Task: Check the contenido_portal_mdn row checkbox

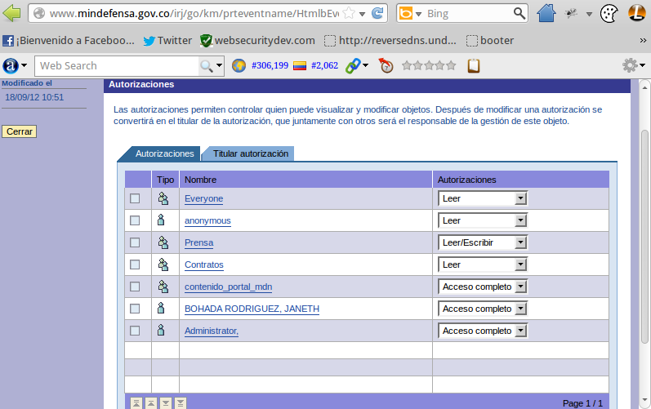Action: 135,287
